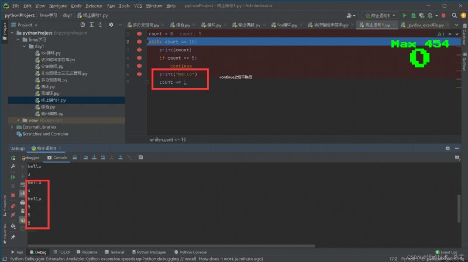Run with coverage from the top toolbar

tap(422, 15)
